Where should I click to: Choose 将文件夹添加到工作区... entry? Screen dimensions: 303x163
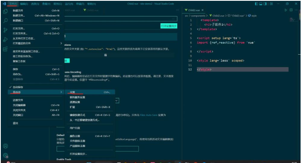(x=36, y=51)
